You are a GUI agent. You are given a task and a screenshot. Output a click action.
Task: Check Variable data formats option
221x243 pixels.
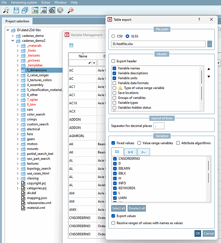(x=114, y=83)
